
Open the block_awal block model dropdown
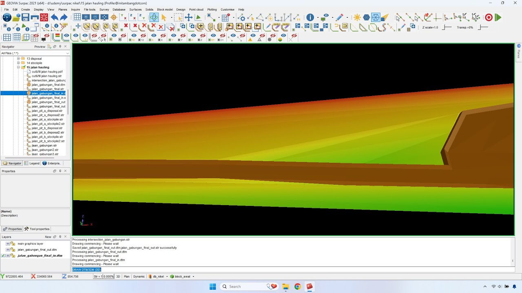point(193,276)
